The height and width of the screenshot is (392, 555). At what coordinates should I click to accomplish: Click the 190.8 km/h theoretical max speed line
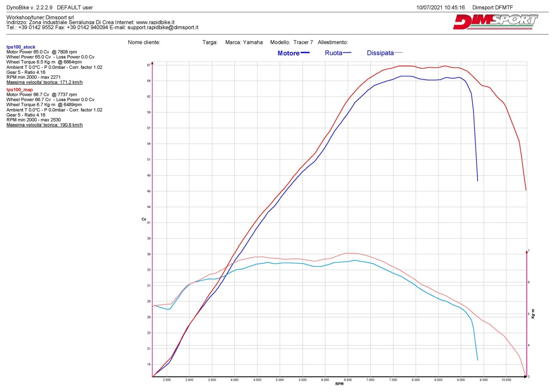(44, 125)
